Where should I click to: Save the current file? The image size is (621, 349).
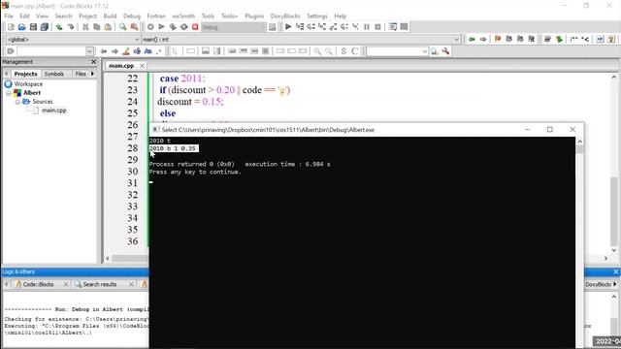[33, 27]
